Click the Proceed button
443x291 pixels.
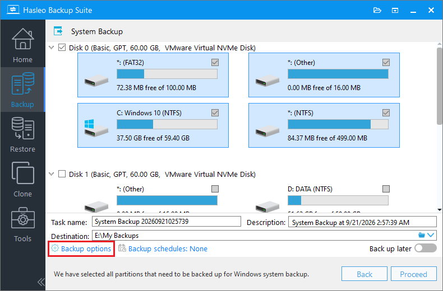[x=414, y=274]
